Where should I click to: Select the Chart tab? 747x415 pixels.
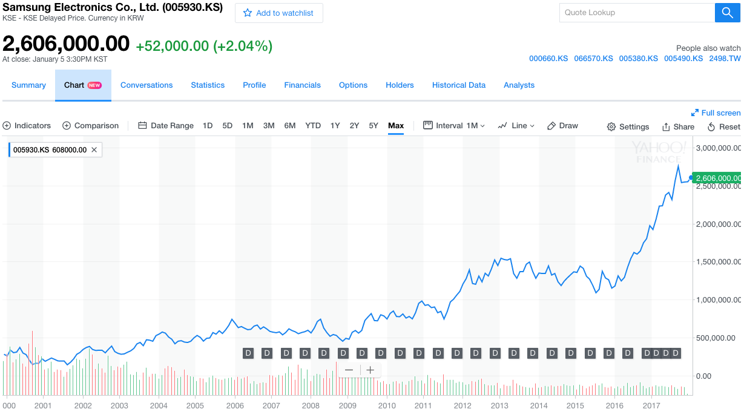[x=83, y=85]
